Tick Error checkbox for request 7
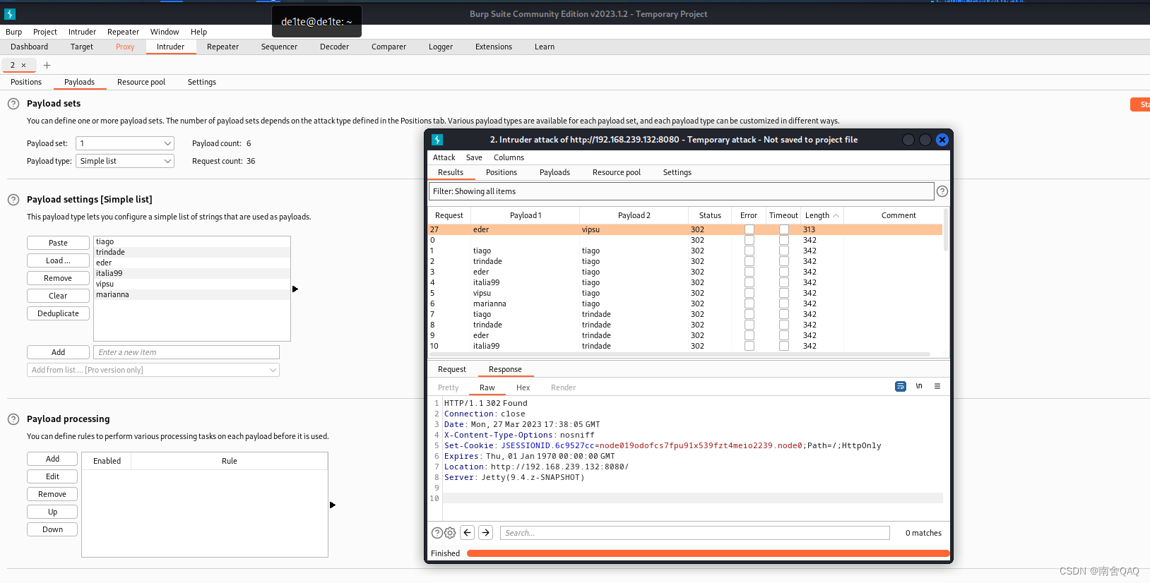 click(x=749, y=314)
